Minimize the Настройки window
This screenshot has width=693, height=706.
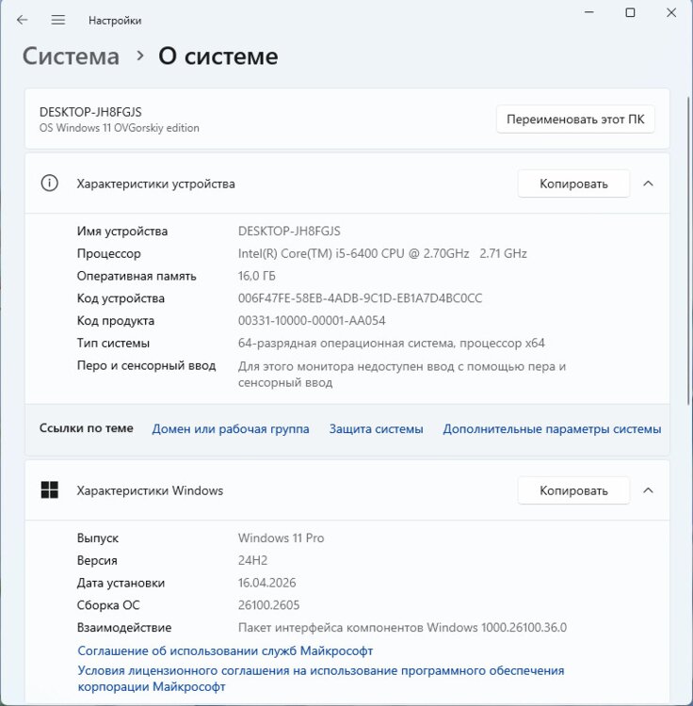pyautogui.click(x=588, y=13)
